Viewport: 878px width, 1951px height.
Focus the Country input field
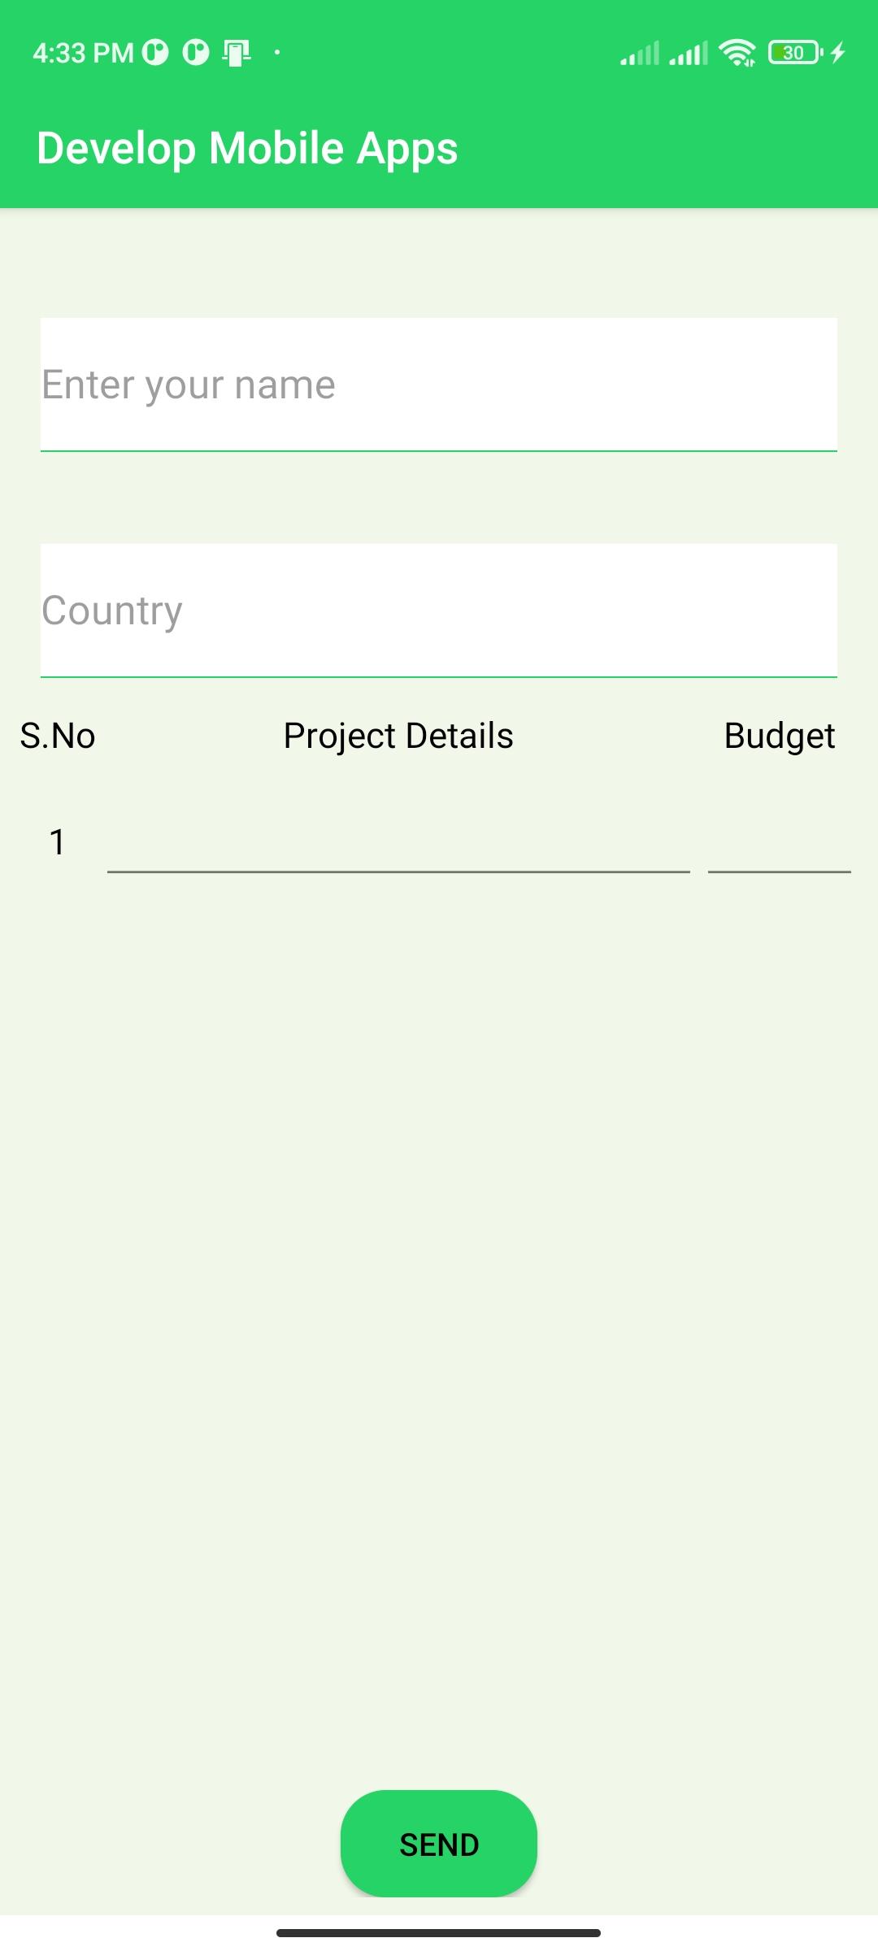439,611
